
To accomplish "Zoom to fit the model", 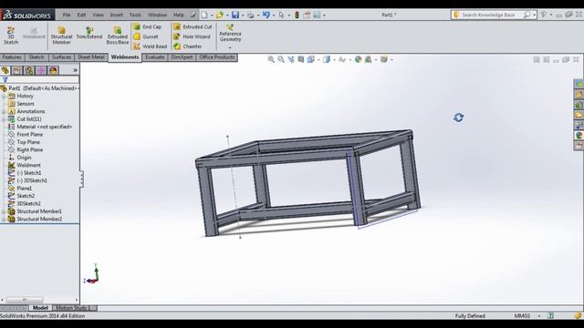I will click(271, 59).
